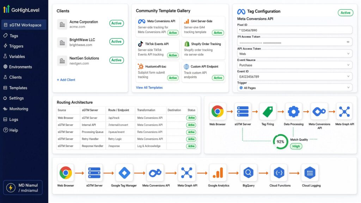Click sGTM Server icon in upper flow

(243, 112)
